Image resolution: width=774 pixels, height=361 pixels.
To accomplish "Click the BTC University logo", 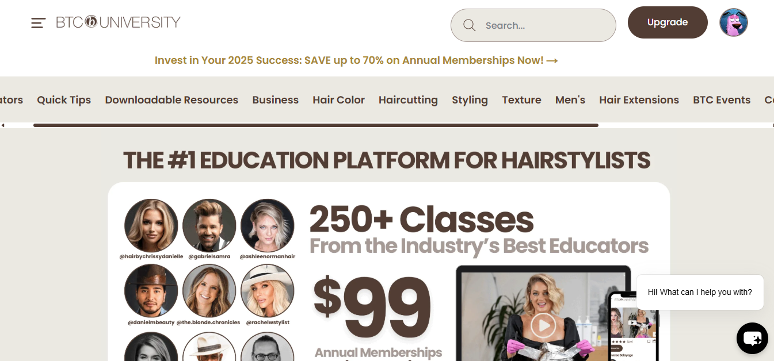I will coord(118,22).
